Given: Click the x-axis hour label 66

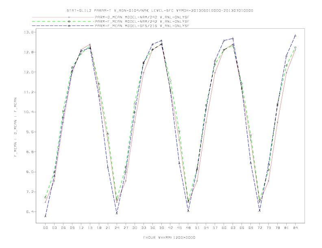Looking at the screenshot, I should tap(242, 228).
